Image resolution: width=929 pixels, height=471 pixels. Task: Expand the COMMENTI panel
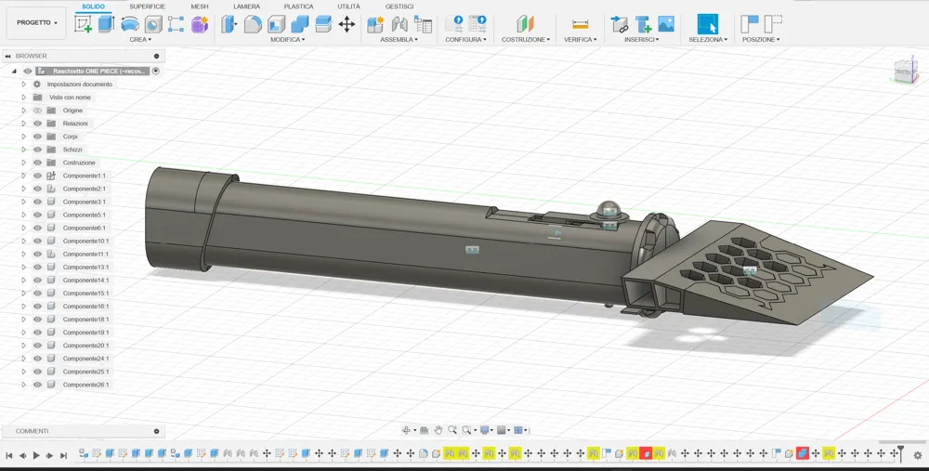[156, 431]
